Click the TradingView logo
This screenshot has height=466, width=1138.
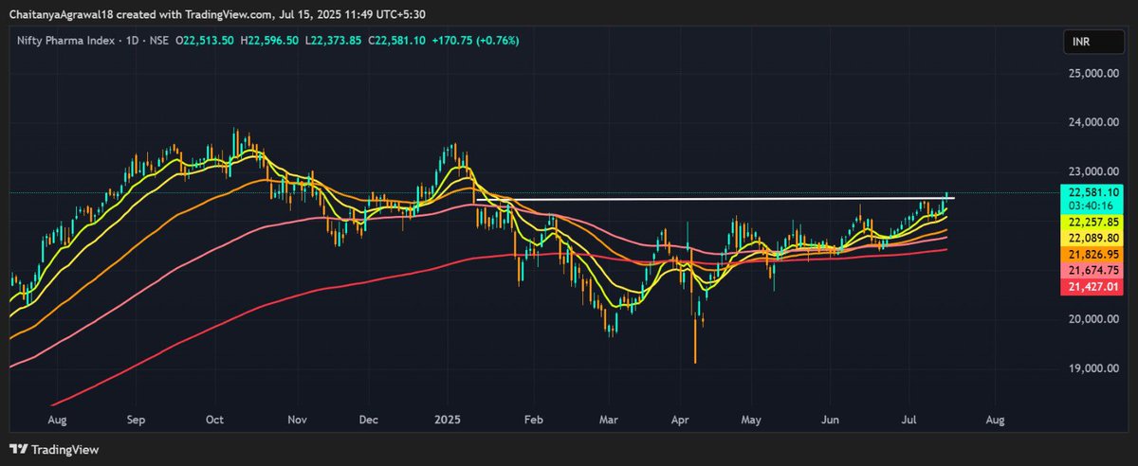point(55,450)
